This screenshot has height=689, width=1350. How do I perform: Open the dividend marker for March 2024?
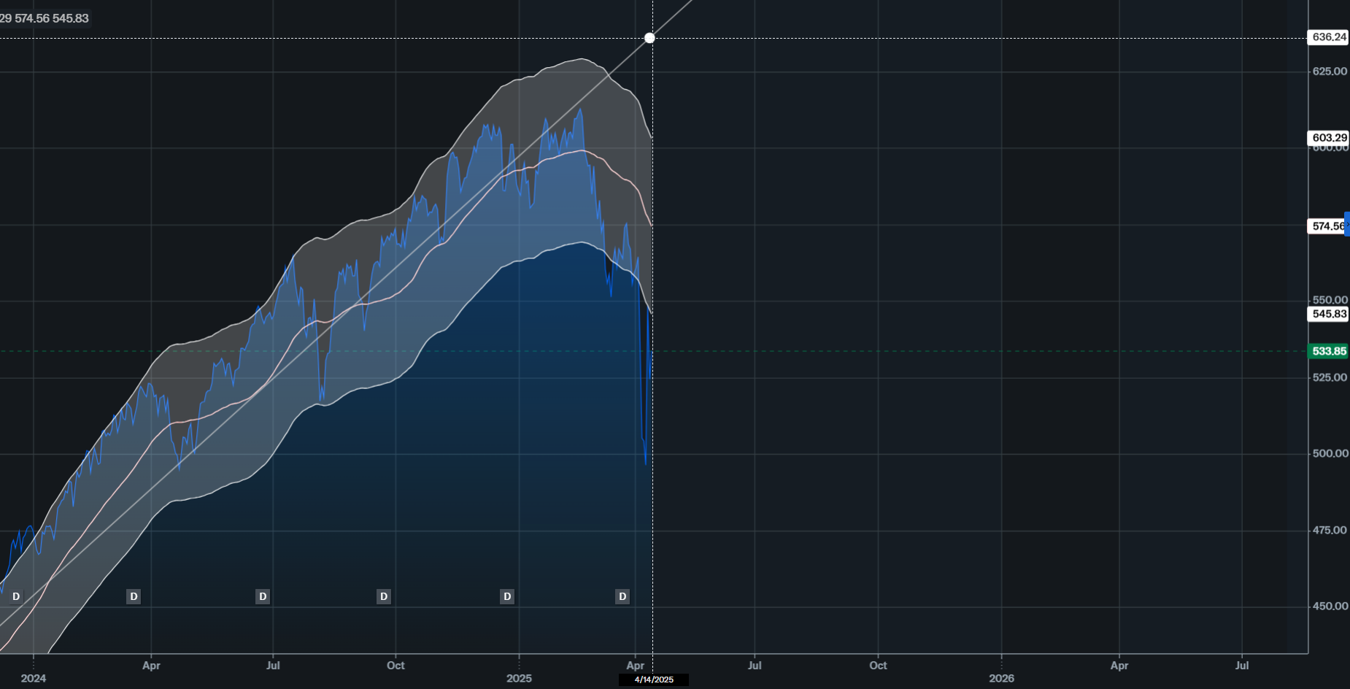click(x=134, y=596)
